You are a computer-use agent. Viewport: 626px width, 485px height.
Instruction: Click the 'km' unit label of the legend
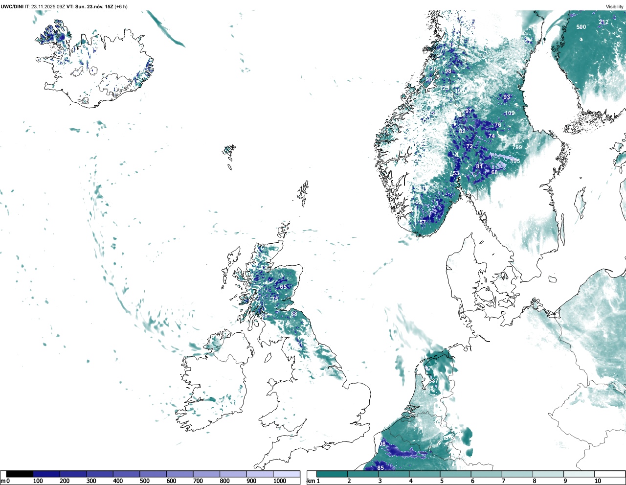pos(310,481)
